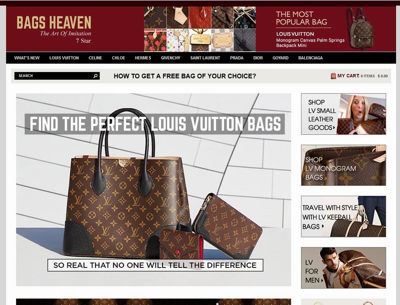400x305 pixels.
Task: Click inside the Search input field
Action: (54, 76)
